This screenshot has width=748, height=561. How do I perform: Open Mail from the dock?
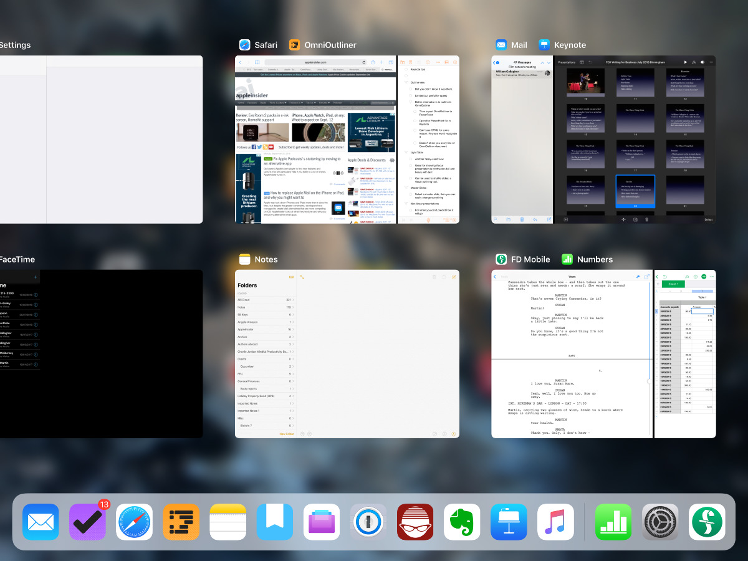point(41,522)
